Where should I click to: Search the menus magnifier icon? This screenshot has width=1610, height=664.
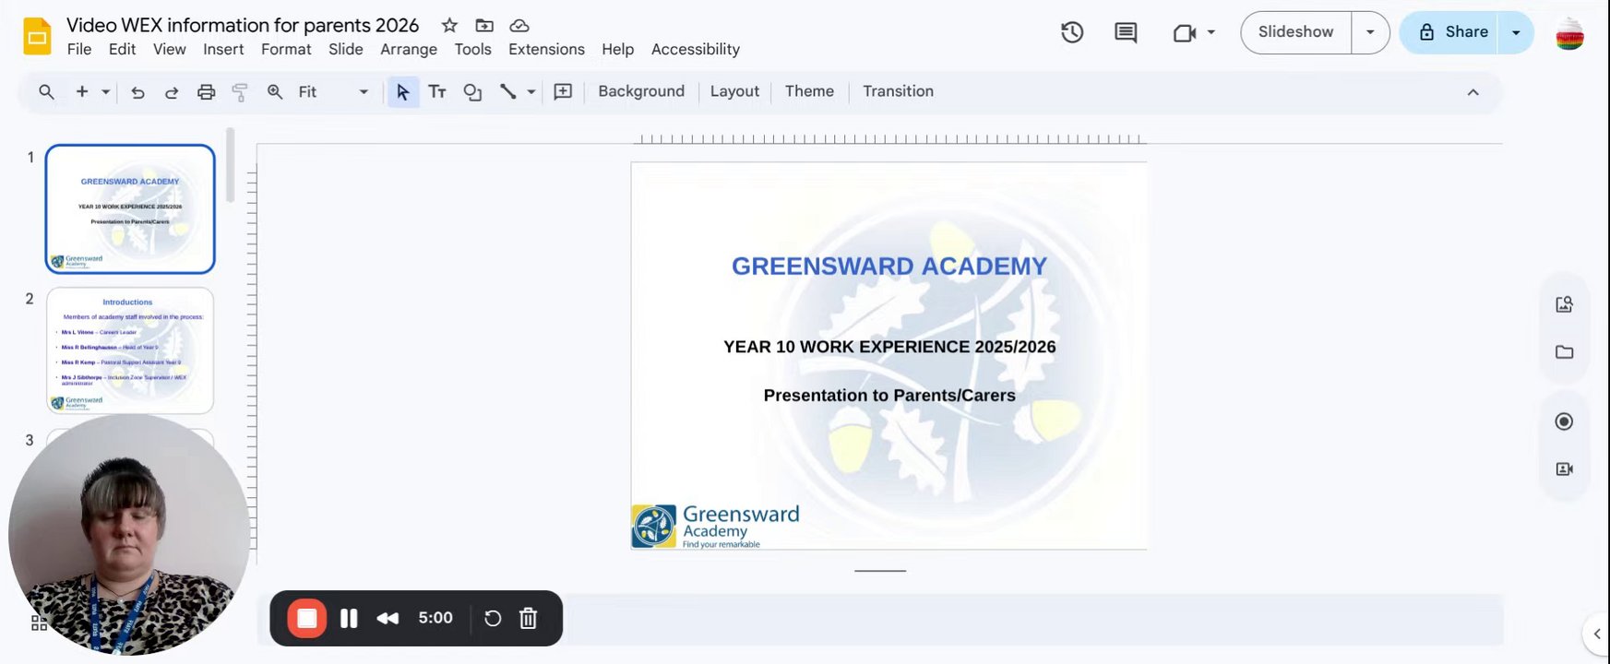tap(46, 91)
